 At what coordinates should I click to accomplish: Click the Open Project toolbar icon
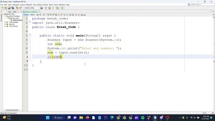tap(9, 8)
